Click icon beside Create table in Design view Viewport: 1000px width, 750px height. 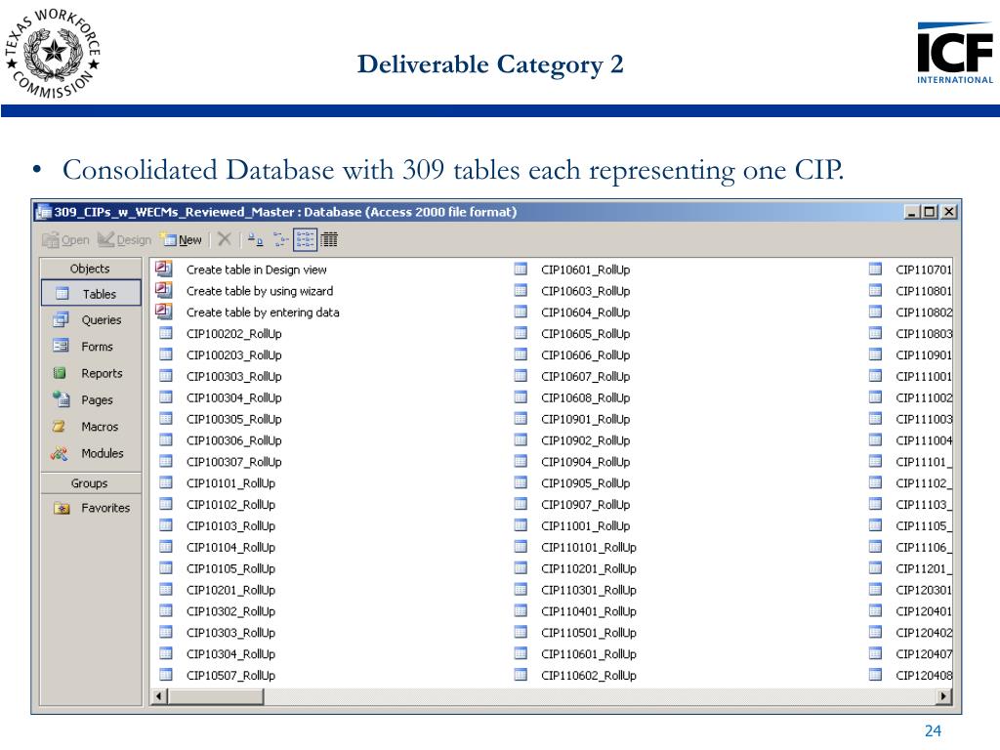[x=164, y=269]
